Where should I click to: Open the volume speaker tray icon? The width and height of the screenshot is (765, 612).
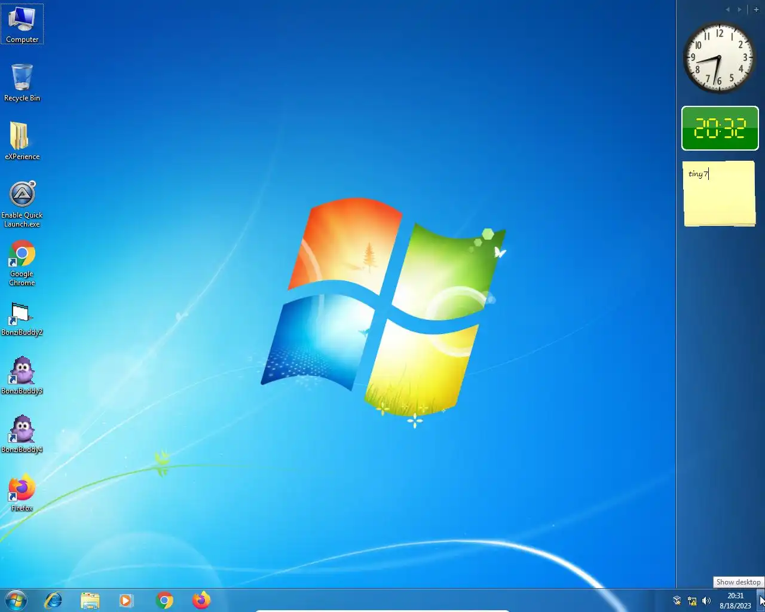(706, 601)
